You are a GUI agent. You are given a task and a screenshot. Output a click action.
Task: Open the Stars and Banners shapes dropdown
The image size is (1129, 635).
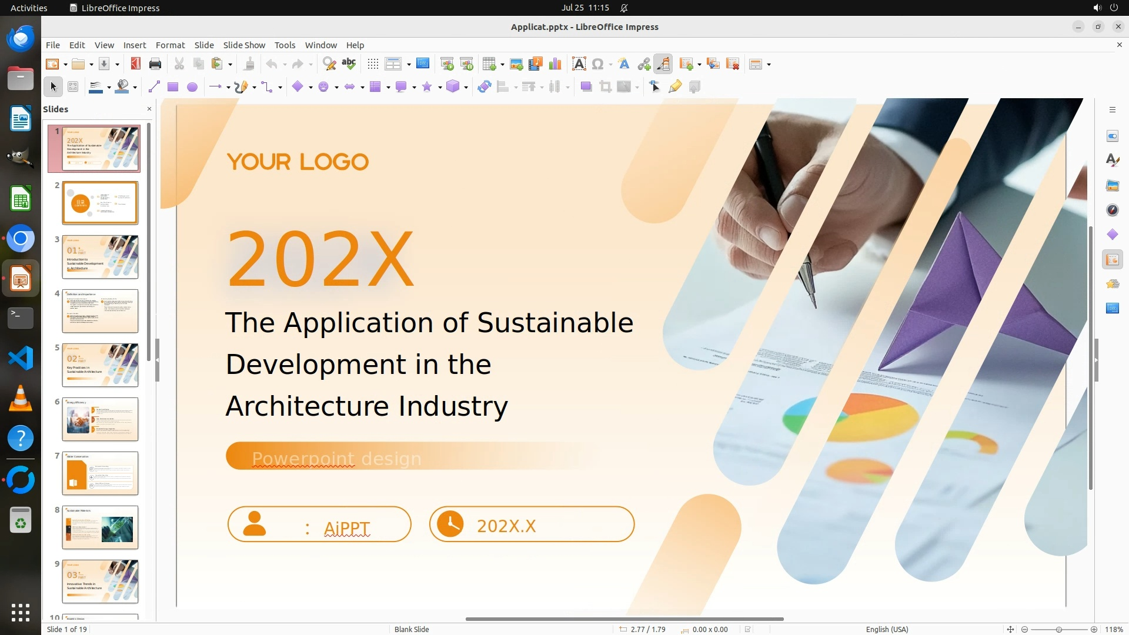coord(440,88)
